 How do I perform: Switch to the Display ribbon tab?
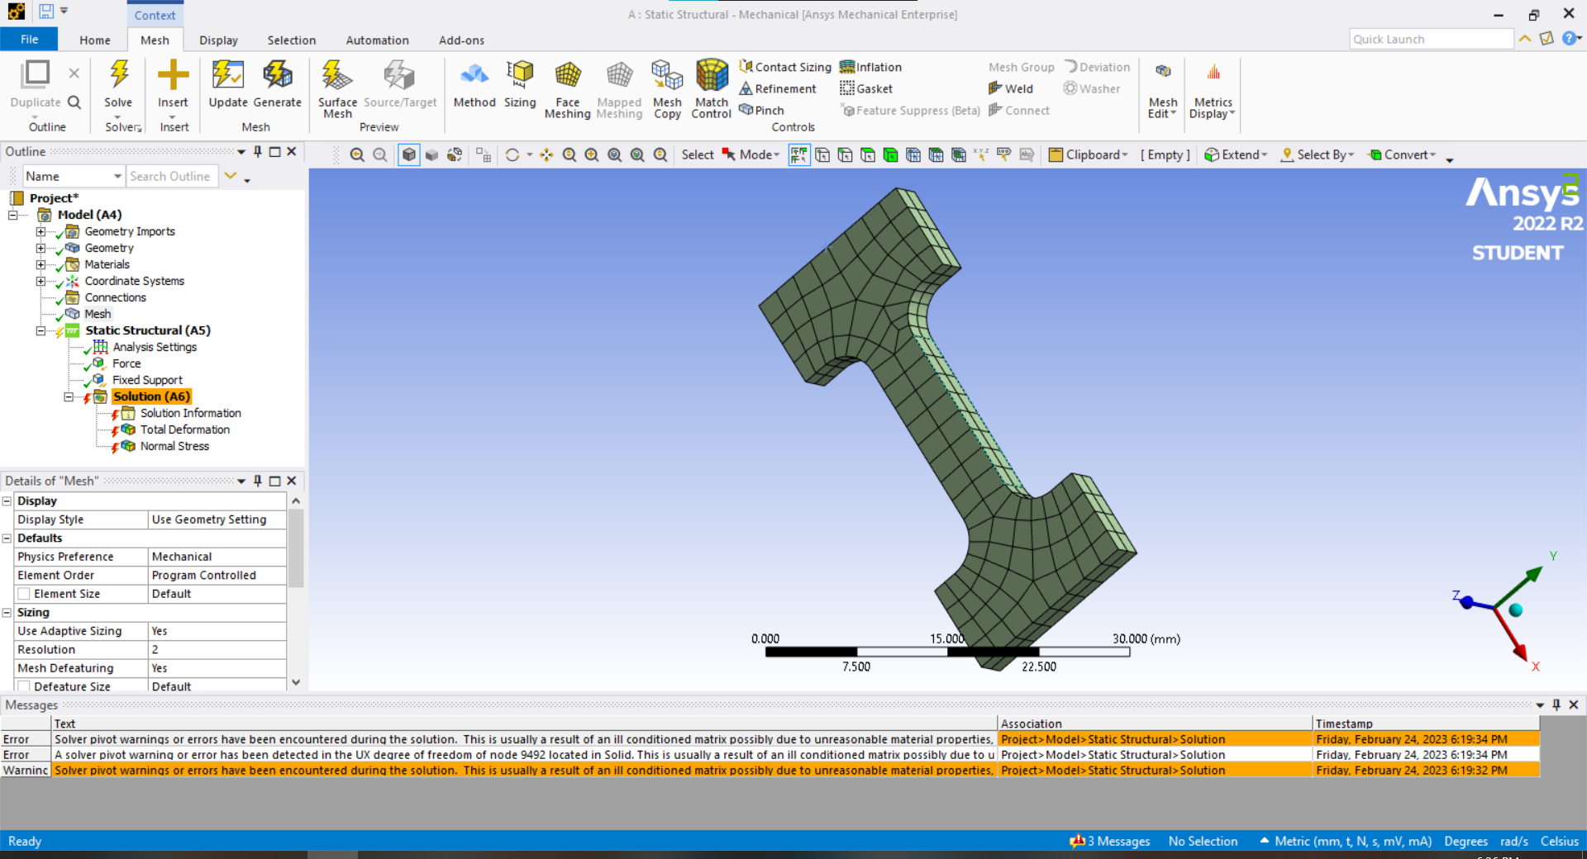(x=218, y=40)
